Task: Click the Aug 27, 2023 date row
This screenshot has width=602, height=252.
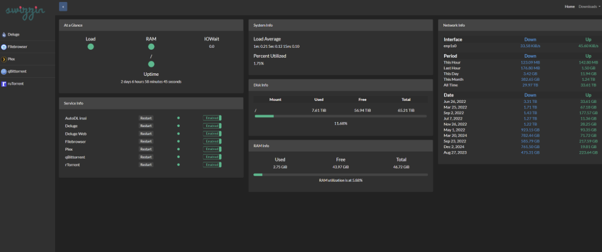Action: (x=521, y=152)
